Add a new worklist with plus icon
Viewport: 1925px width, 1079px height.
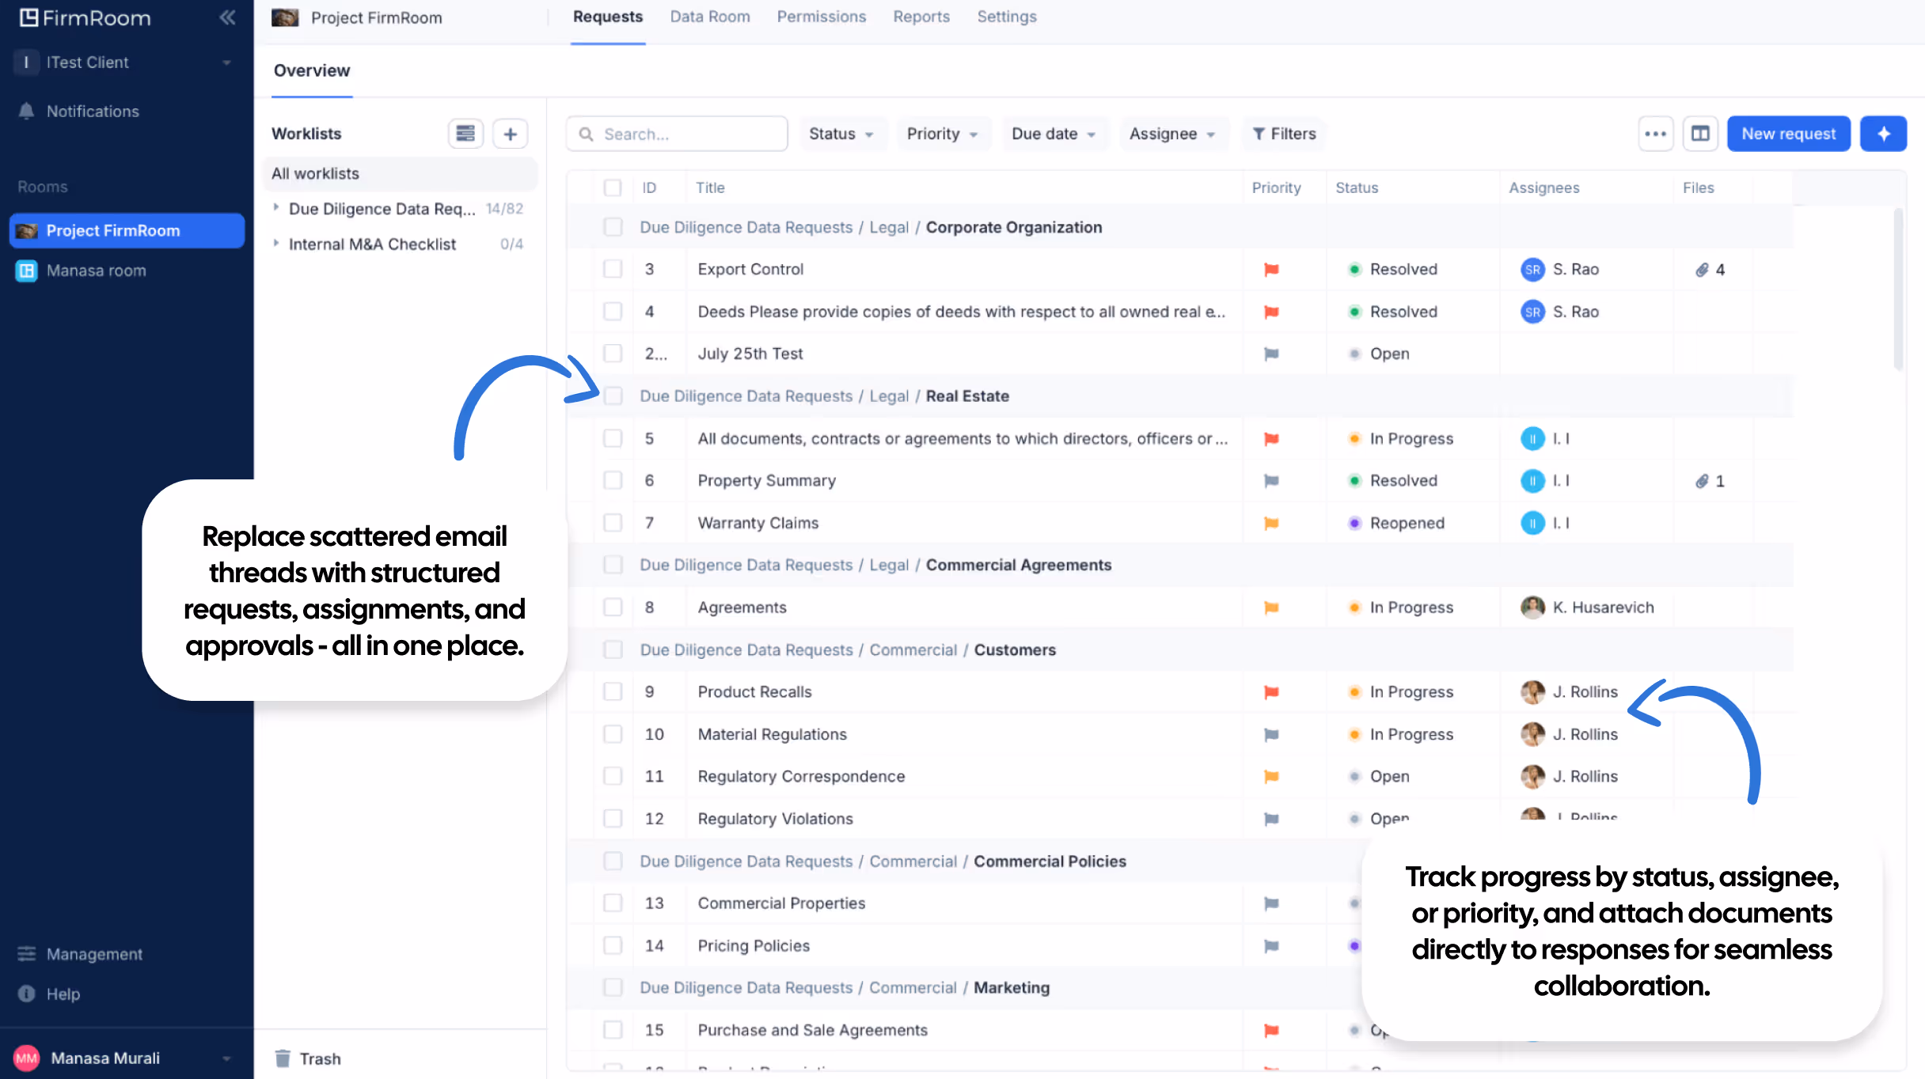pos(511,134)
